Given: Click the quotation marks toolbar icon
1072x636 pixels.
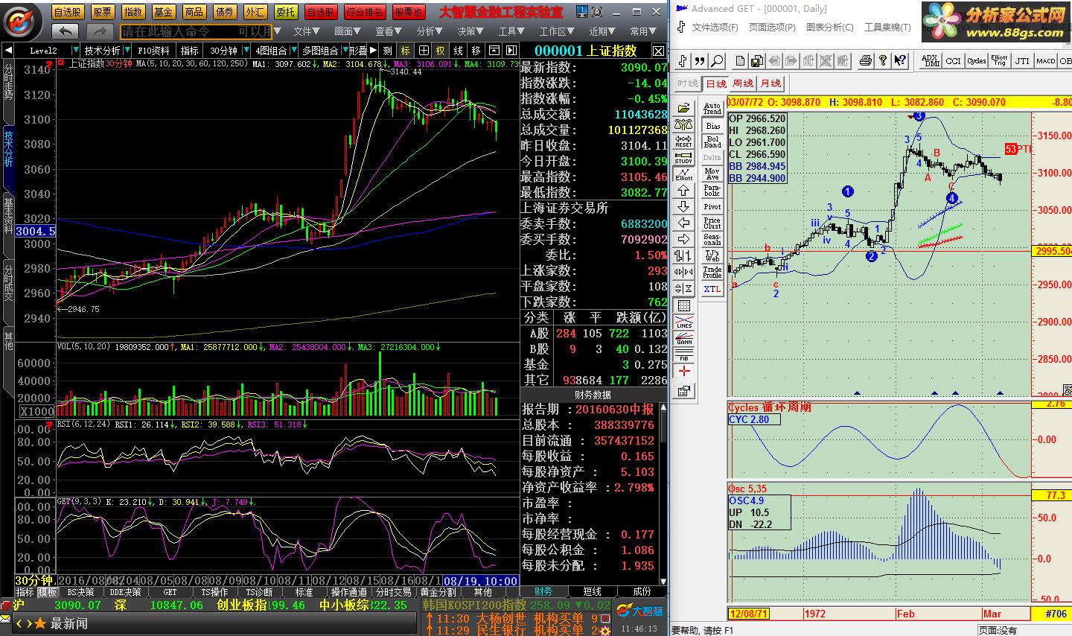Looking at the screenshot, I should 700,61.
